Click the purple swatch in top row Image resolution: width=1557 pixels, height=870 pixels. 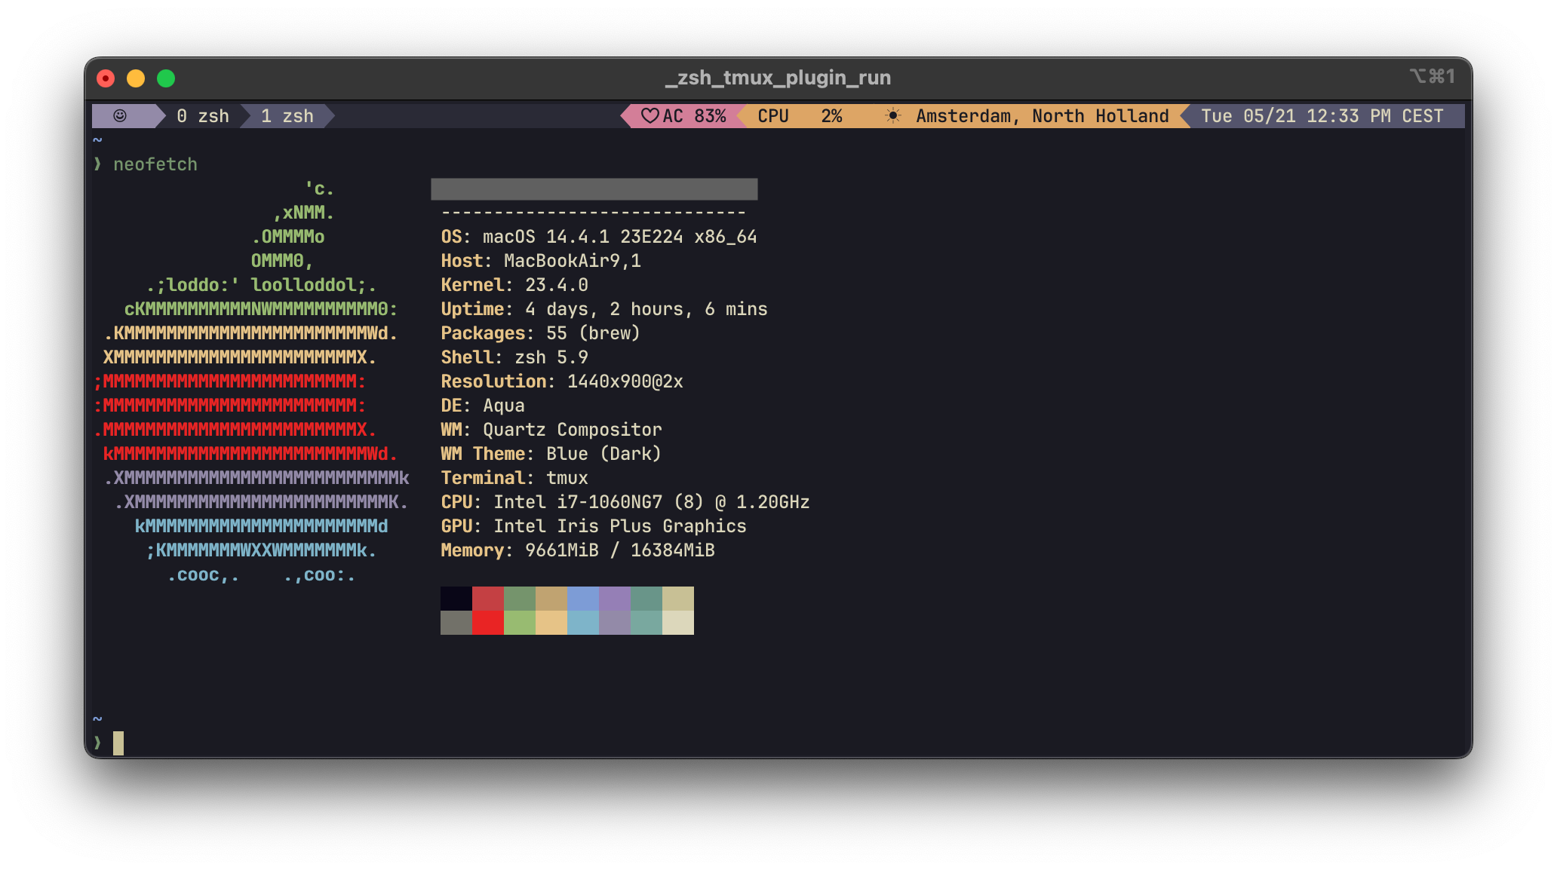(x=615, y=599)
